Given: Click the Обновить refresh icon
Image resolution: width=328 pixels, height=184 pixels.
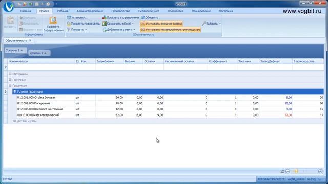Looking at the screenshot, I should click(143, 18).
